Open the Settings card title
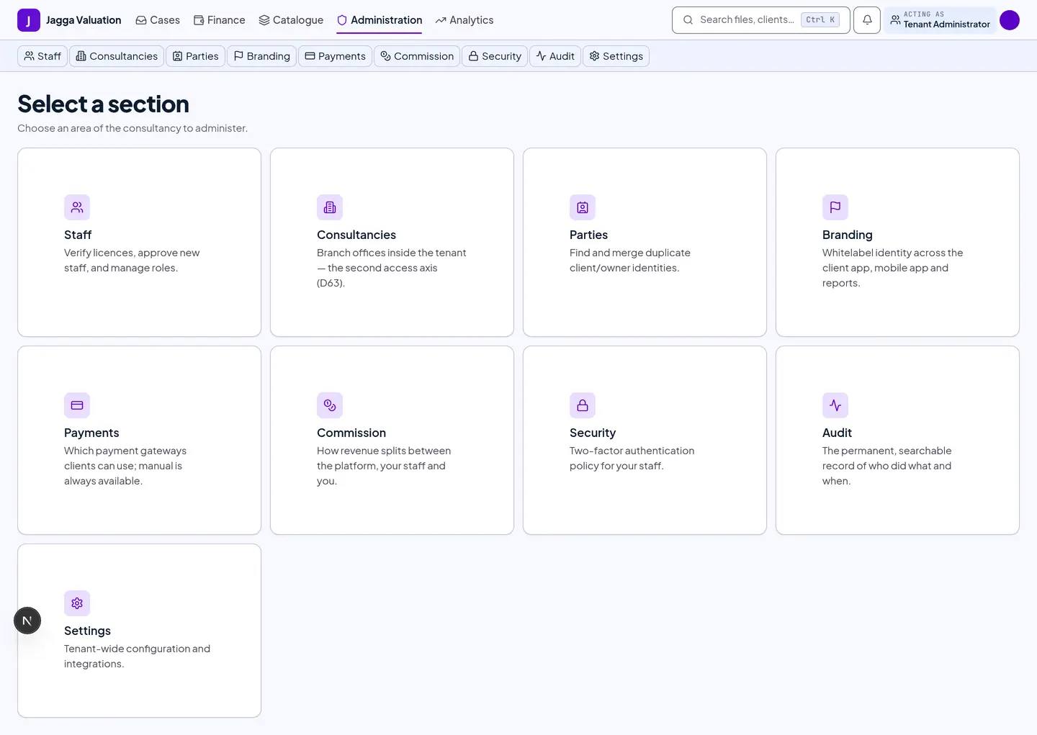The image size is (1037, 735). [87, 631]
